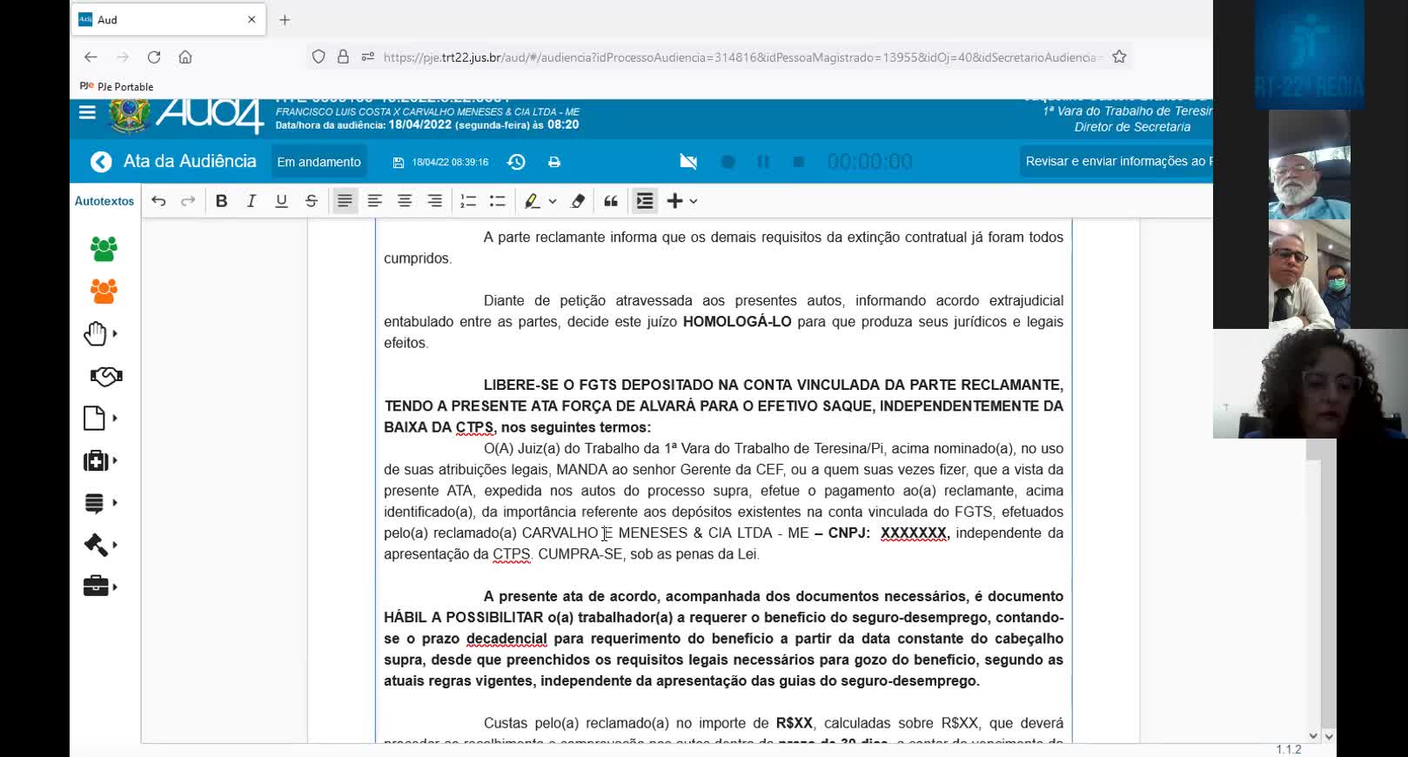Click the padlock site info icon
Image resolution: width=1408 pixels, height=757 pixels.
[343, 57]
